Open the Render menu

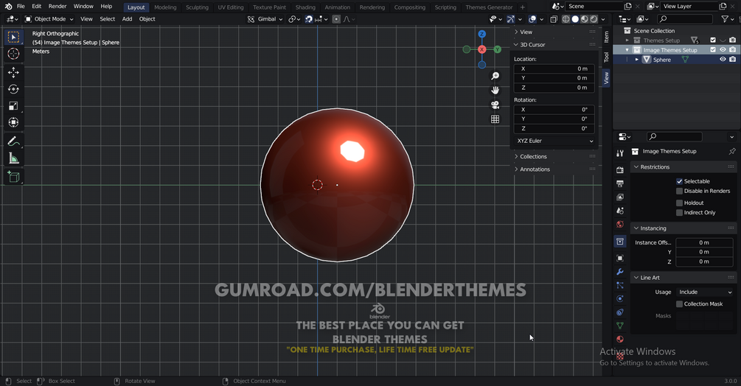tap(58, 7)
